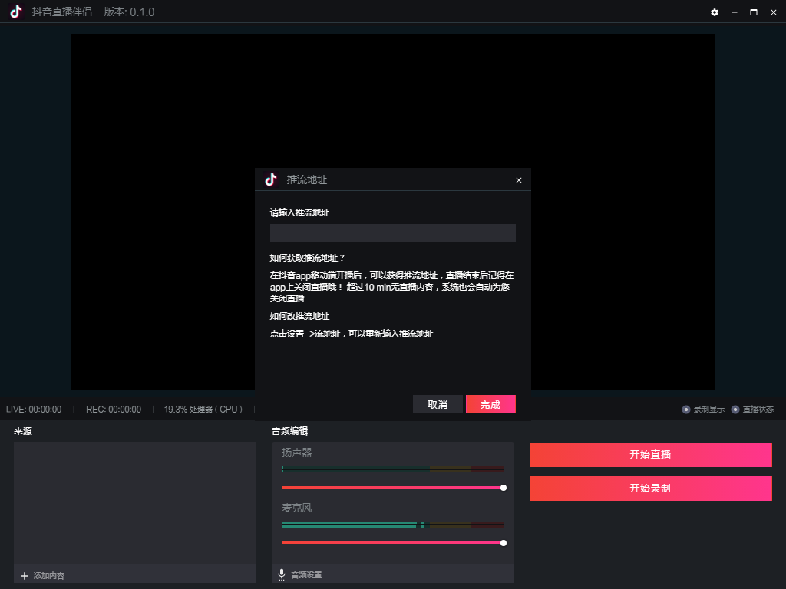Screen dimensions: 786x589
Task: Click the 完成 button to confirm
Action: (x=490, y=404)
